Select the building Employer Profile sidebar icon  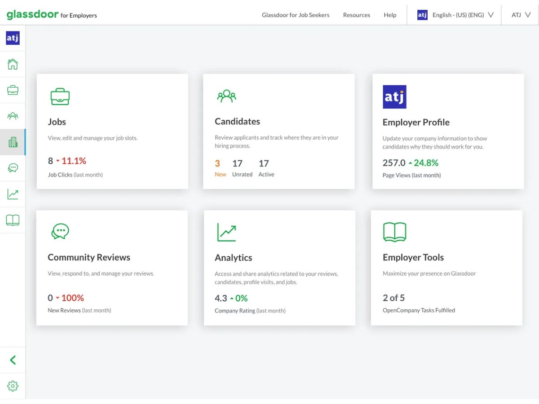point(13,142)
